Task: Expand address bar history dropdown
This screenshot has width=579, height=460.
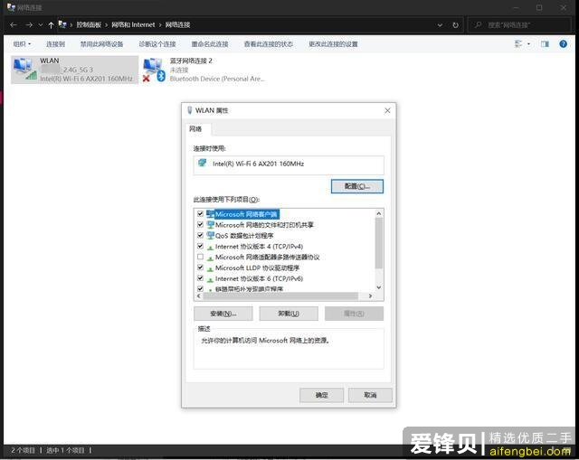Action: (x=440, y=25)
